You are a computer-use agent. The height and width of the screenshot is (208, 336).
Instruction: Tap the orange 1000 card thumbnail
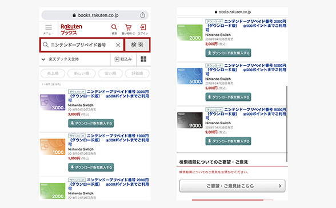pos(53,146)
